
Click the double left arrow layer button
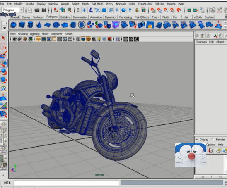point(203,177)
